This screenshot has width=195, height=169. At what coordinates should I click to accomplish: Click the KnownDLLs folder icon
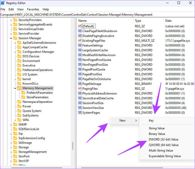tap(19, 84)
